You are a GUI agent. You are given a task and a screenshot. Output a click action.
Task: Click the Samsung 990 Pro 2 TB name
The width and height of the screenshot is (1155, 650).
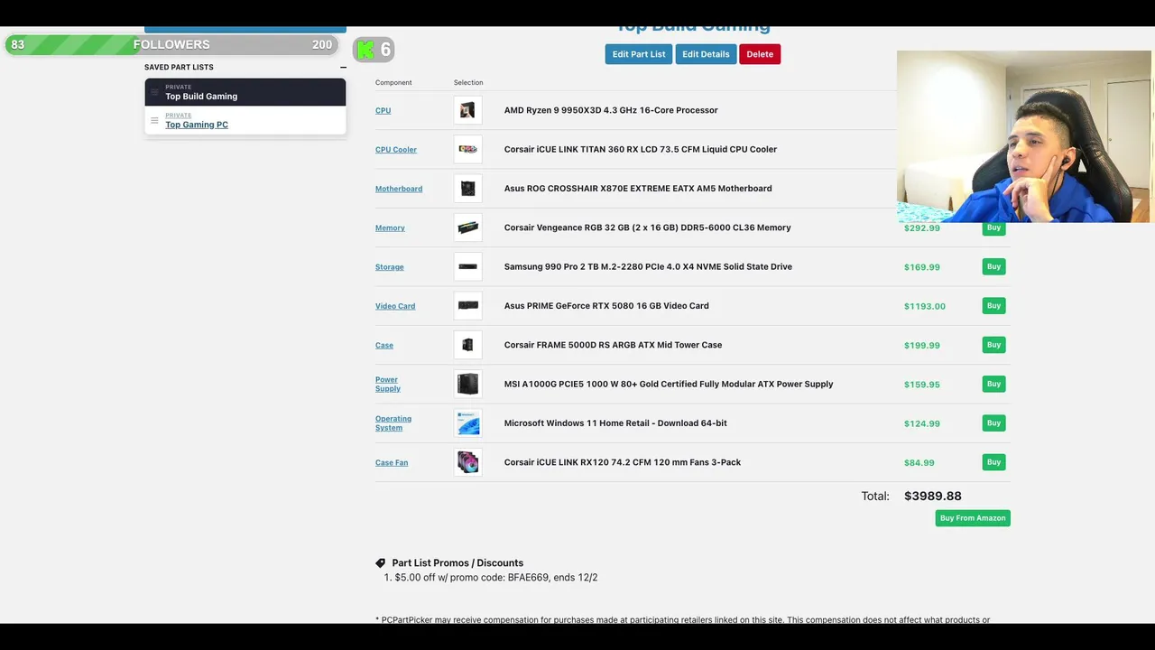(x=648, y=266)
